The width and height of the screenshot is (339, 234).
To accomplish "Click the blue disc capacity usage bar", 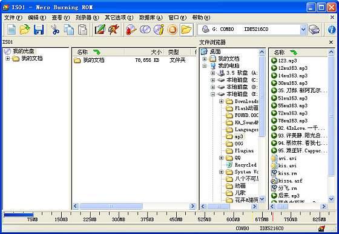I will [x=19, y=215].
